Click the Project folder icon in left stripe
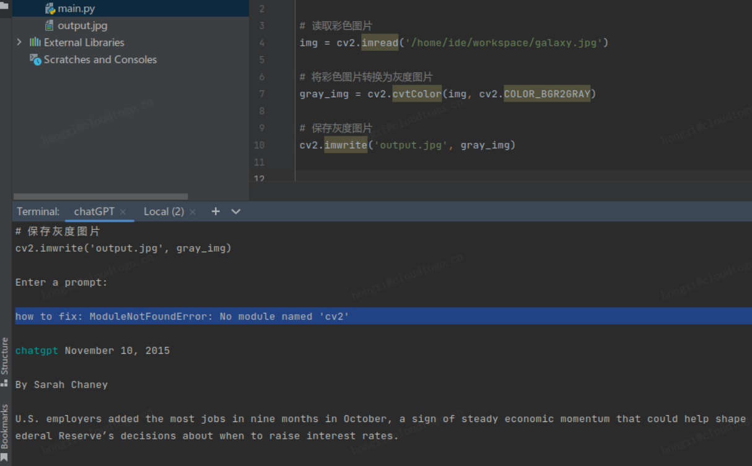The image size is (752, 466). 5,5
